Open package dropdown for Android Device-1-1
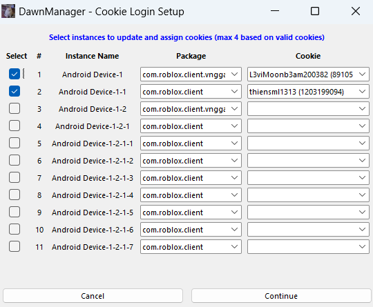The width and height of the screenshot is (373, 307). (x=191, y=92)
